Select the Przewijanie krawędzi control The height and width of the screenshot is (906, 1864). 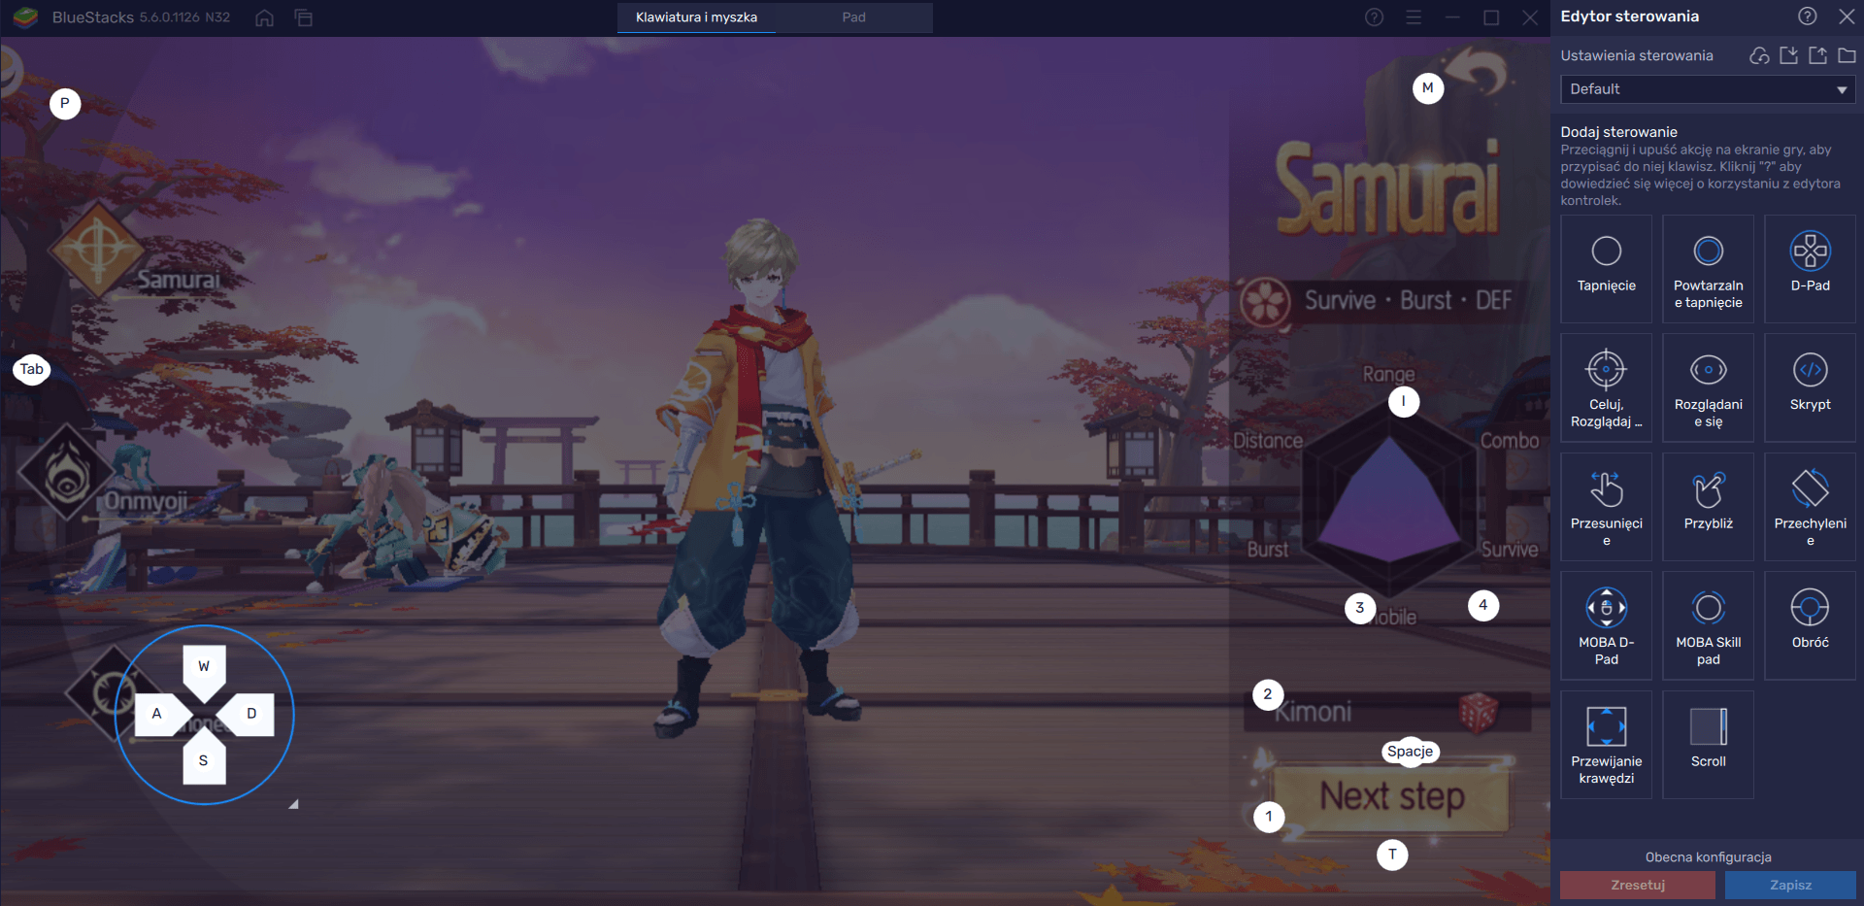tap(1606, 745)
